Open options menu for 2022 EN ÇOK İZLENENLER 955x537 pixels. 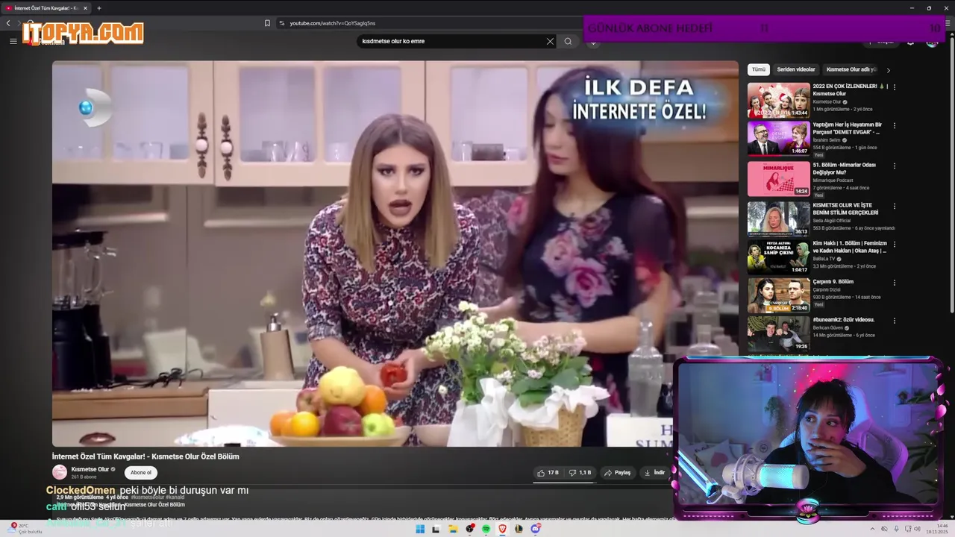pos(895,87)
